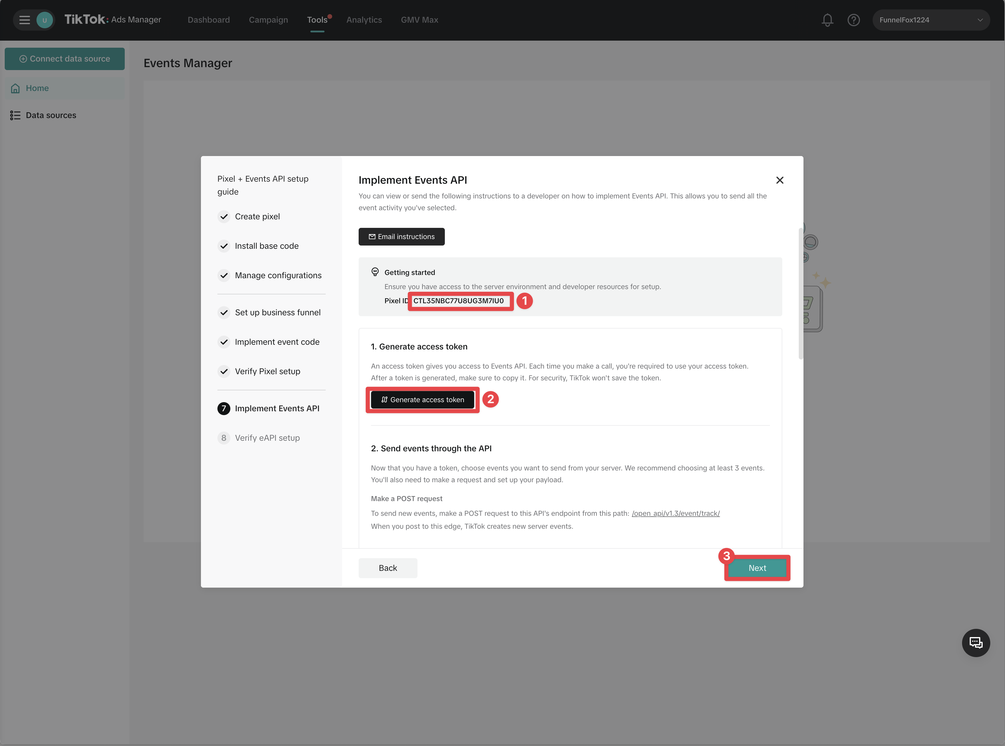The image size is (1005, 746).
Task: Click the Email instructions button
Action: [x=401, y=237]
